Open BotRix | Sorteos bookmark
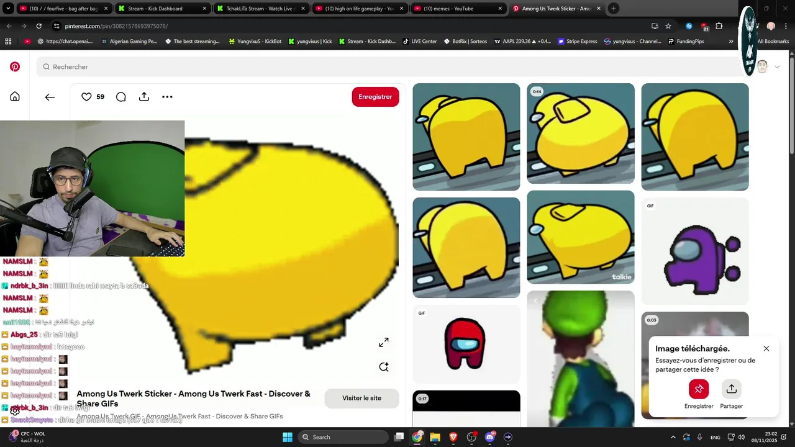 pos(465,42)
